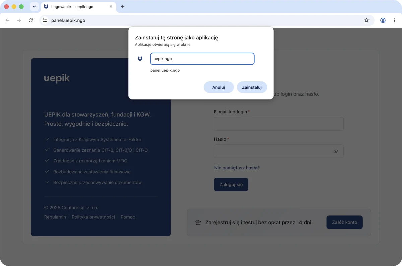Image resolution: width=402 pixels, height=266 pixels.
Task: Click the text Zgodność z rozporządzeniem MFiG
Action: pos(90,161)
